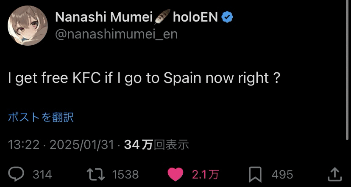Click the 13:22 post timestamp
This screenshot has height=187, width=351.
coord(24,145)
